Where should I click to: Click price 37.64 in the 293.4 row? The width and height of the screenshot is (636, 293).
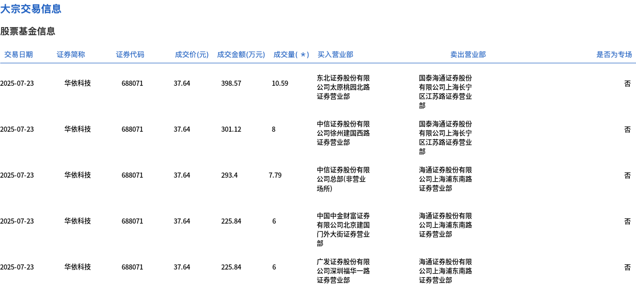click(x=182, y=175)
